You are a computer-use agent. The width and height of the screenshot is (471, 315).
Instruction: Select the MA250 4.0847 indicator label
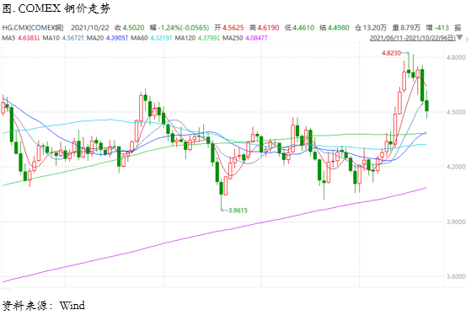(x=245, y=38)
